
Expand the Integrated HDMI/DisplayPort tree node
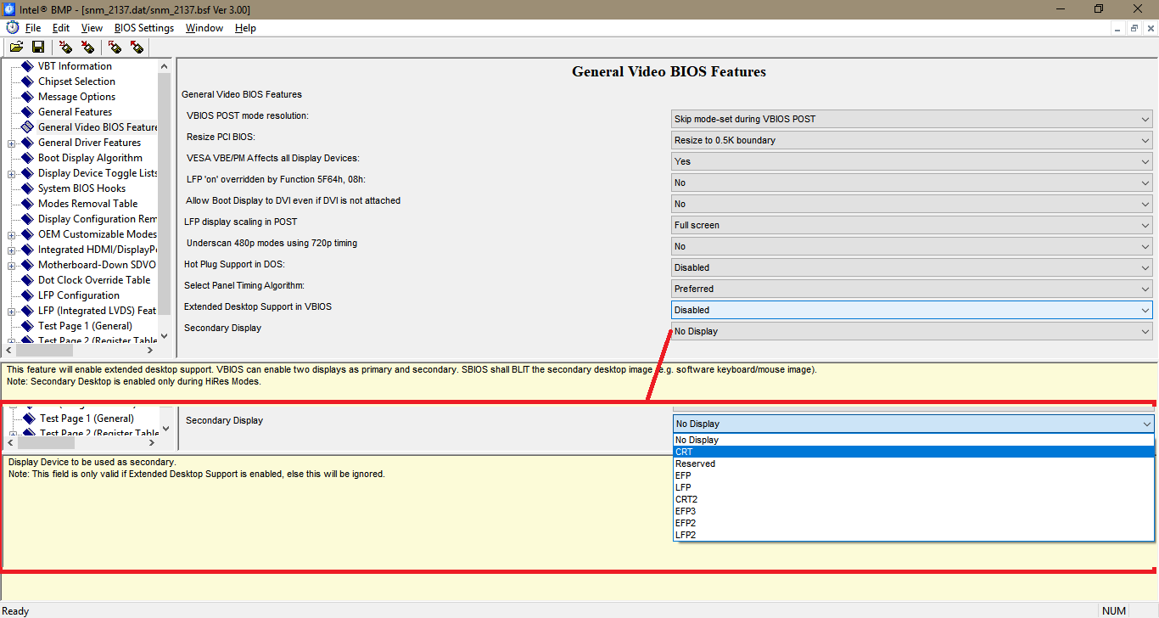tap(12, 250)
